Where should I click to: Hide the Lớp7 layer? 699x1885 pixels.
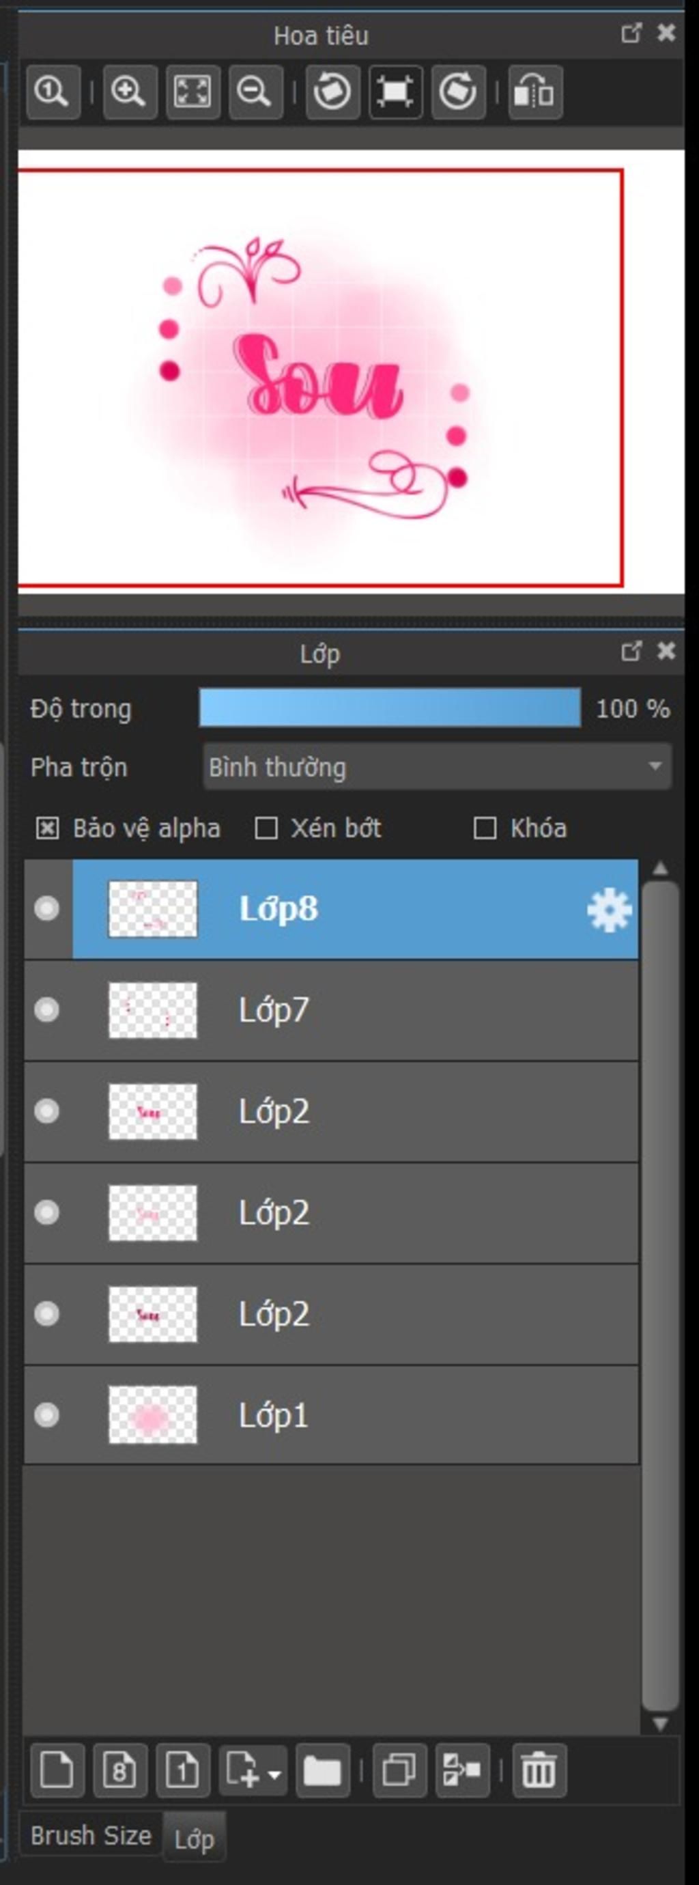coord(47,1010)
